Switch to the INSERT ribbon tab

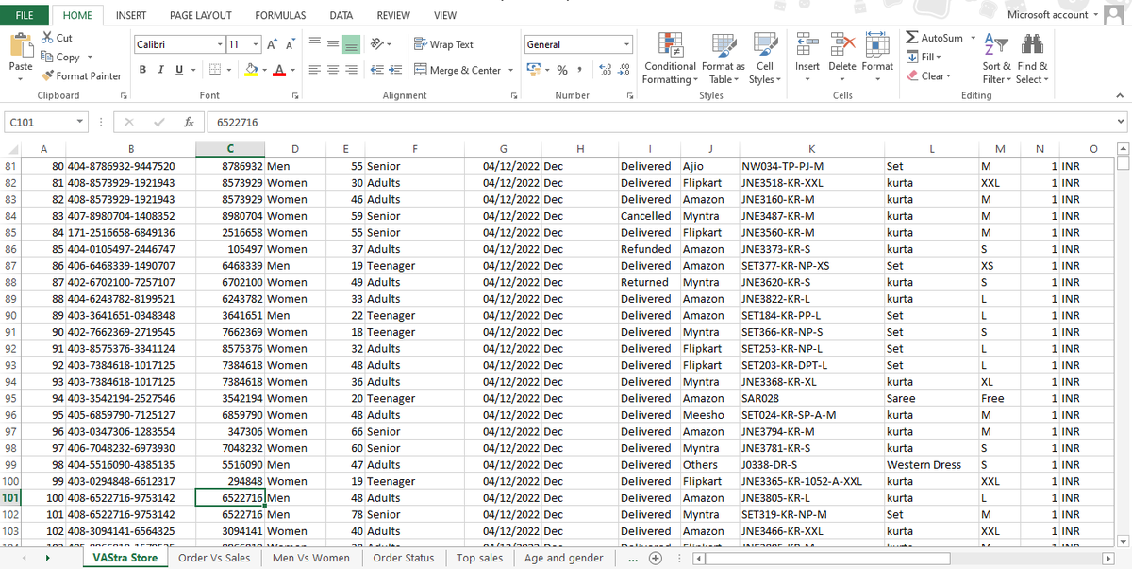point(131,15)
